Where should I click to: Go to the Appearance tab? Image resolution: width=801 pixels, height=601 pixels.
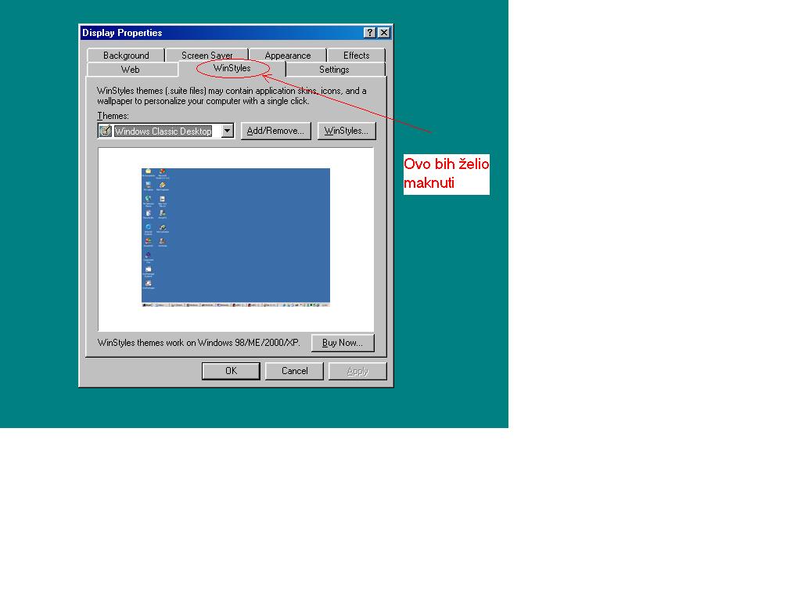click(287, 56)
